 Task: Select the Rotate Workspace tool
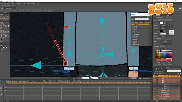coord(6,36)
